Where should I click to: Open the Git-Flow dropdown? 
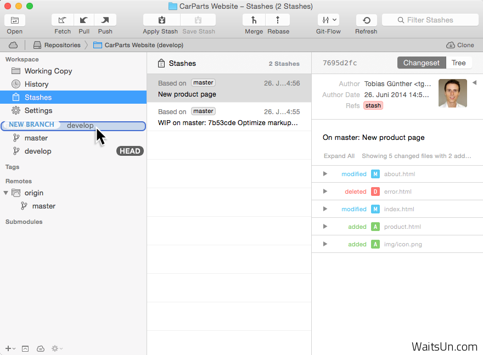click(328, 20)
